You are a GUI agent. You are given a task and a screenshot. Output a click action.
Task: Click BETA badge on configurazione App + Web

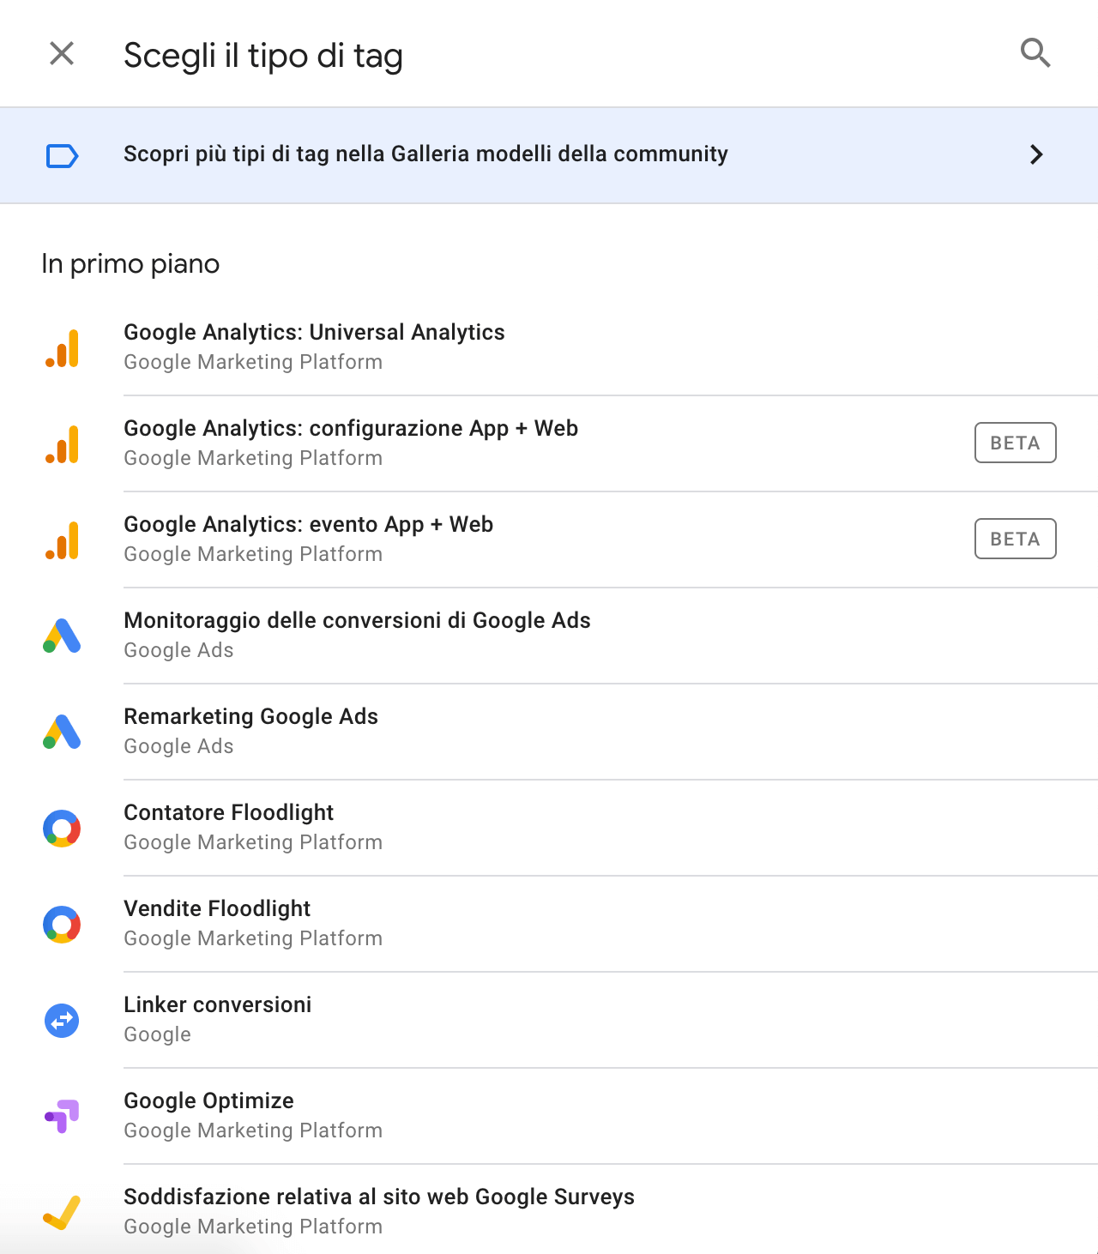tap(1015, 443)
